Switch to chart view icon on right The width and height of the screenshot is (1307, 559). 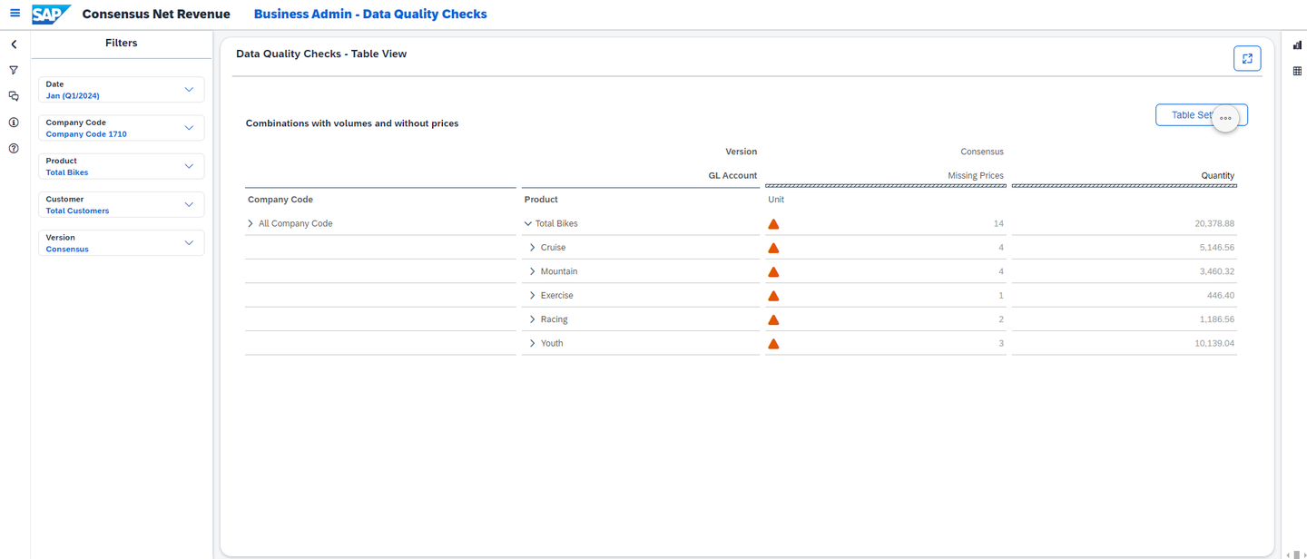pyautogui.click(x=1297, y=44)
